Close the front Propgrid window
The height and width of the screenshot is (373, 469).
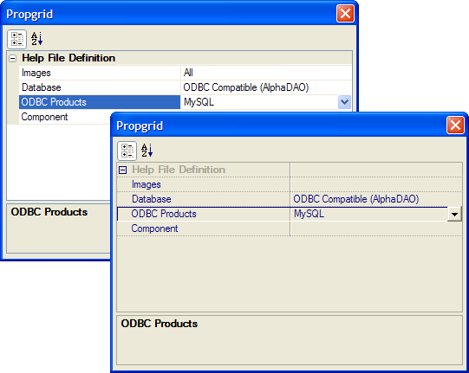(x=455, y=125)
